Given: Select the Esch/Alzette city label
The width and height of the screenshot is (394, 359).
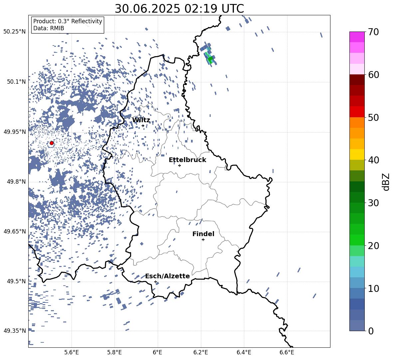Looking at the screenshot, I should (x=168, y=276).
